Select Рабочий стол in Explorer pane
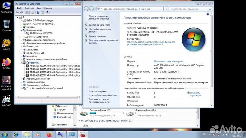The height and width of the screenshot is (138, 246). (64, 117)
